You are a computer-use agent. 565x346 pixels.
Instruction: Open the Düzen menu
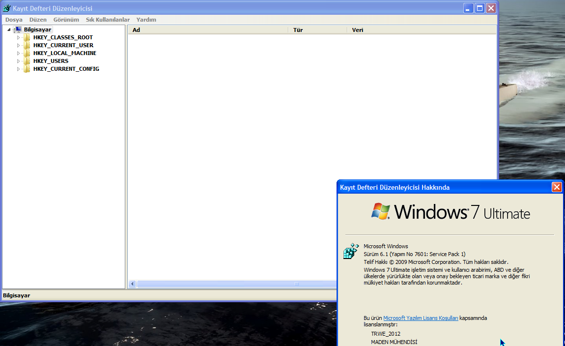point(38,20)
